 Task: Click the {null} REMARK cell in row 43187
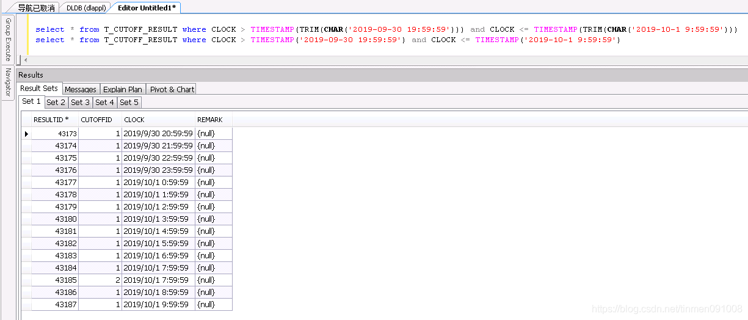(x=214, y=304)
